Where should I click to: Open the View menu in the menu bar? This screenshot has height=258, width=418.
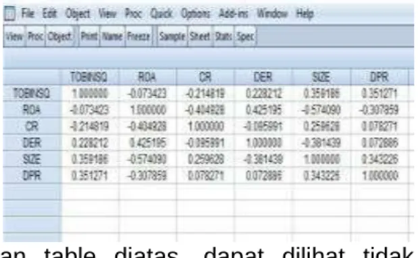coord(107,13)
